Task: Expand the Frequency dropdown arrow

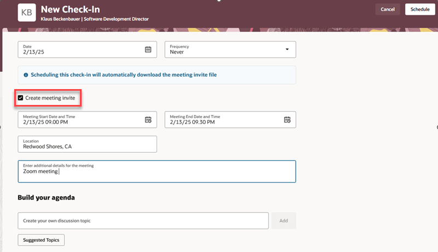Action: click(287, 49)
